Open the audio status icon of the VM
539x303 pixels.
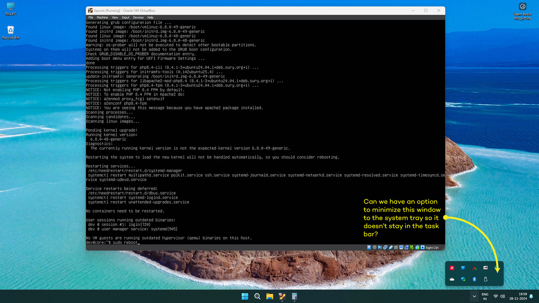(x=380, y=247)
